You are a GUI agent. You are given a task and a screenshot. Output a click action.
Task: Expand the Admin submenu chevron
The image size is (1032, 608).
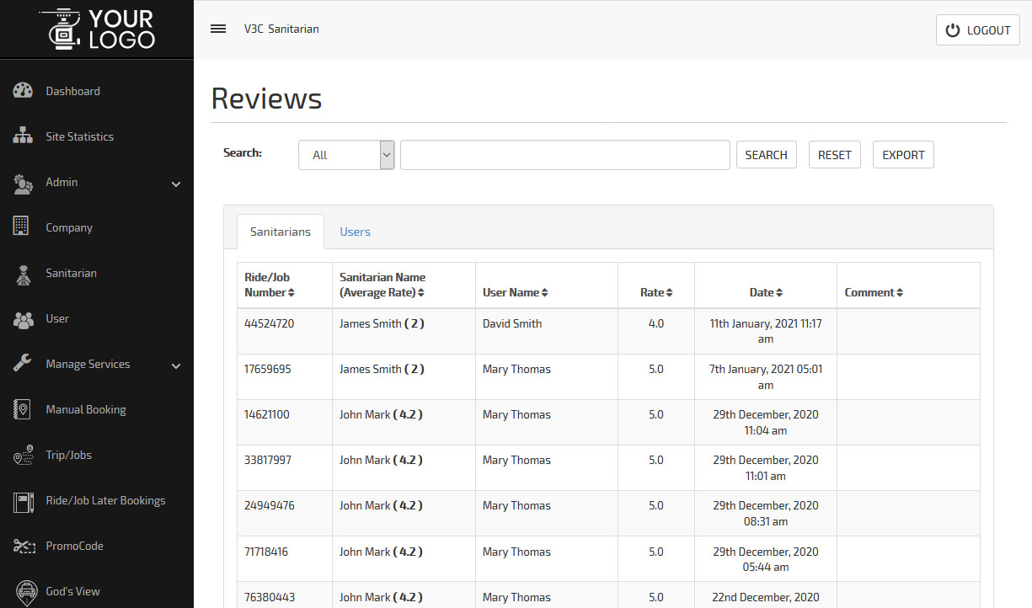point(176,184)
